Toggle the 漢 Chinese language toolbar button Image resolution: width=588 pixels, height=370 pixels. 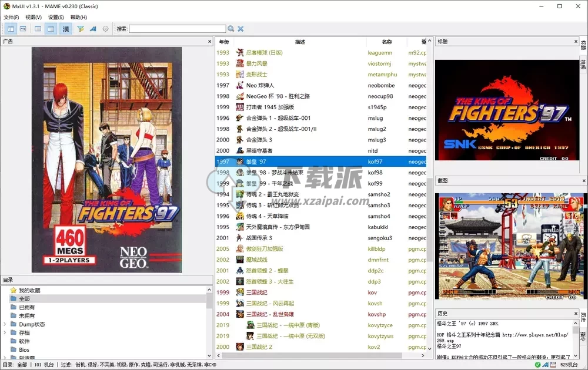click(x=66, y=29)
